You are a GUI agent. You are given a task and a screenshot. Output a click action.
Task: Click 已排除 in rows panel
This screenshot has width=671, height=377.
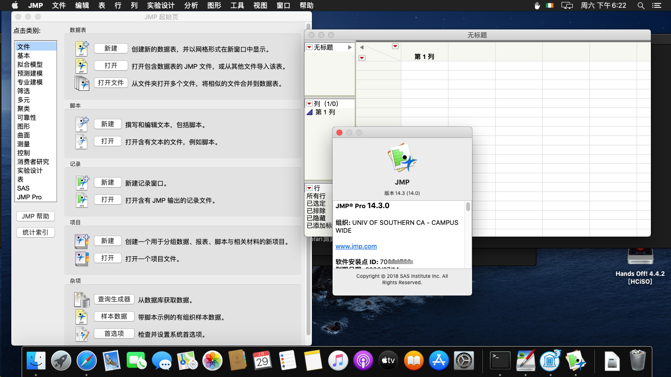316,211
